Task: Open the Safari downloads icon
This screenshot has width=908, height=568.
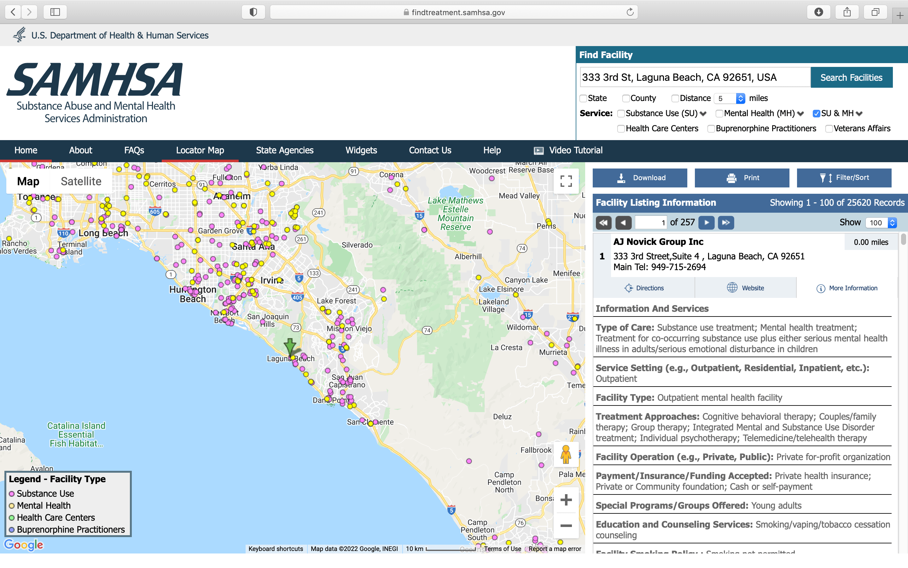Action: (819, 12)
